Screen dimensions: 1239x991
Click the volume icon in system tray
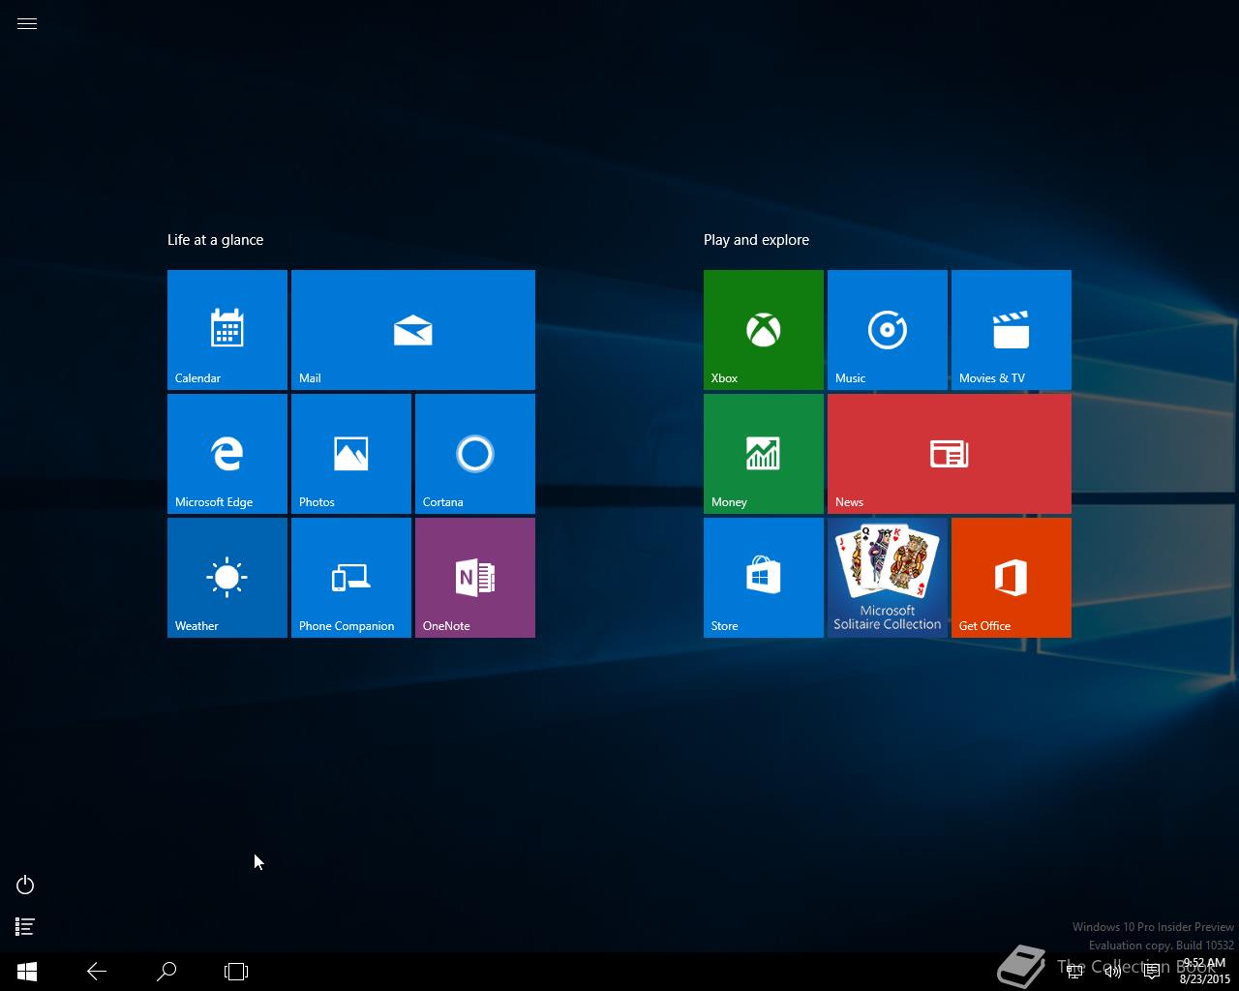(1113, 972)
